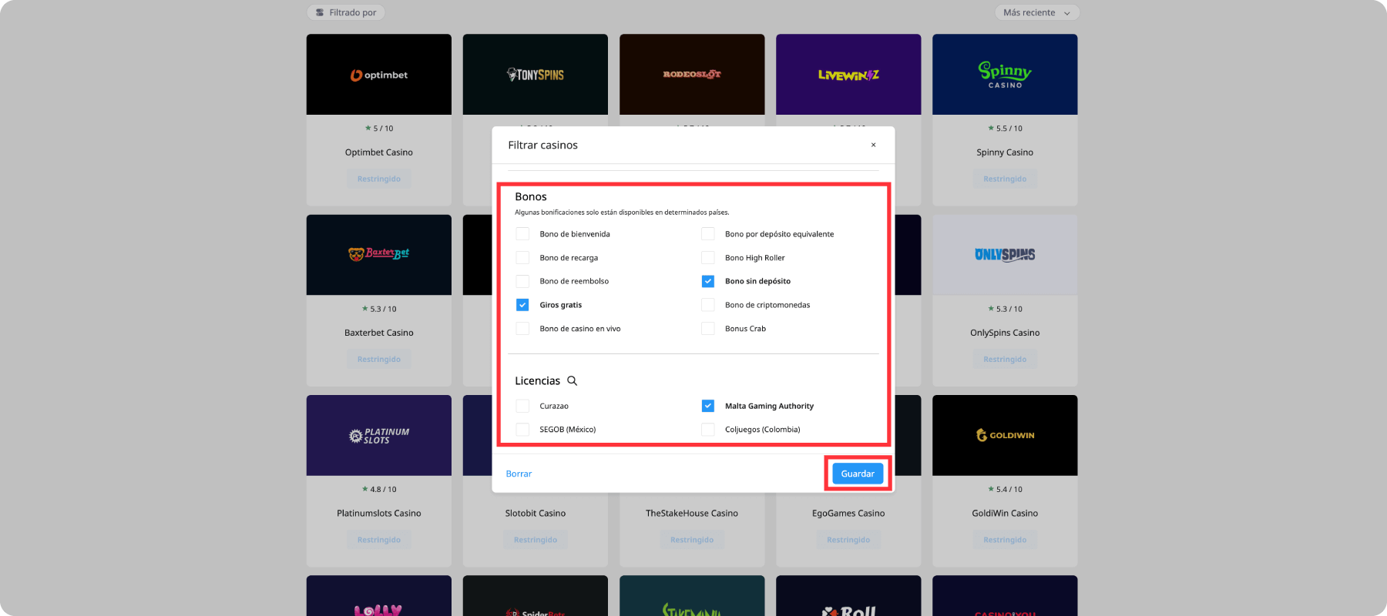Image resolution: width=1387 pixels, height=616 pixels.
Task: Click the OnlySpins Casino name
Action: tap(1005, 333)
